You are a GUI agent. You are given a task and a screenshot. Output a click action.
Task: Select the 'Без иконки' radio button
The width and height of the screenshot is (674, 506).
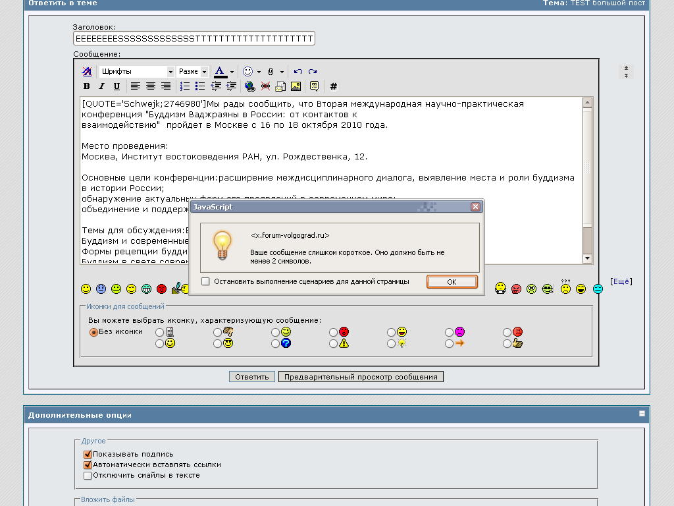pyautogui.click(x=93, y=332)
